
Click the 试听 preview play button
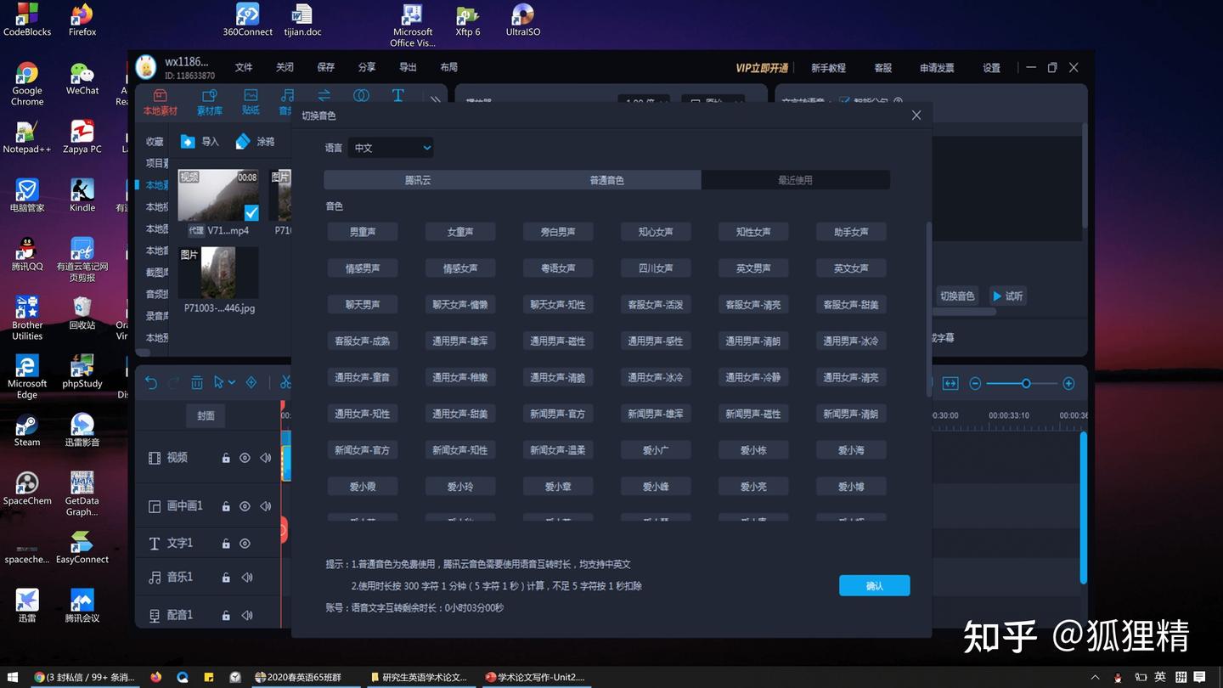(x=1008, y=296)
